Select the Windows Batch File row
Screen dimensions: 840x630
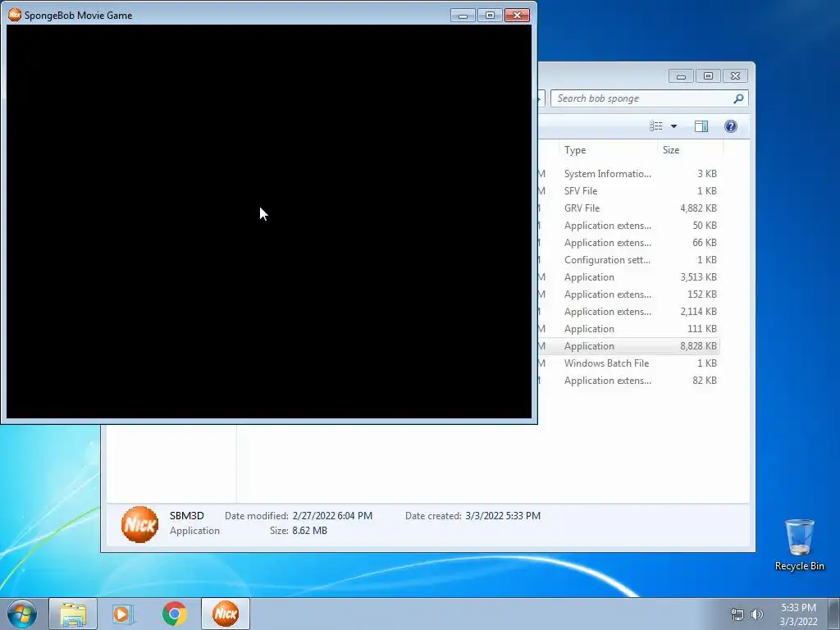pos(628,363)
